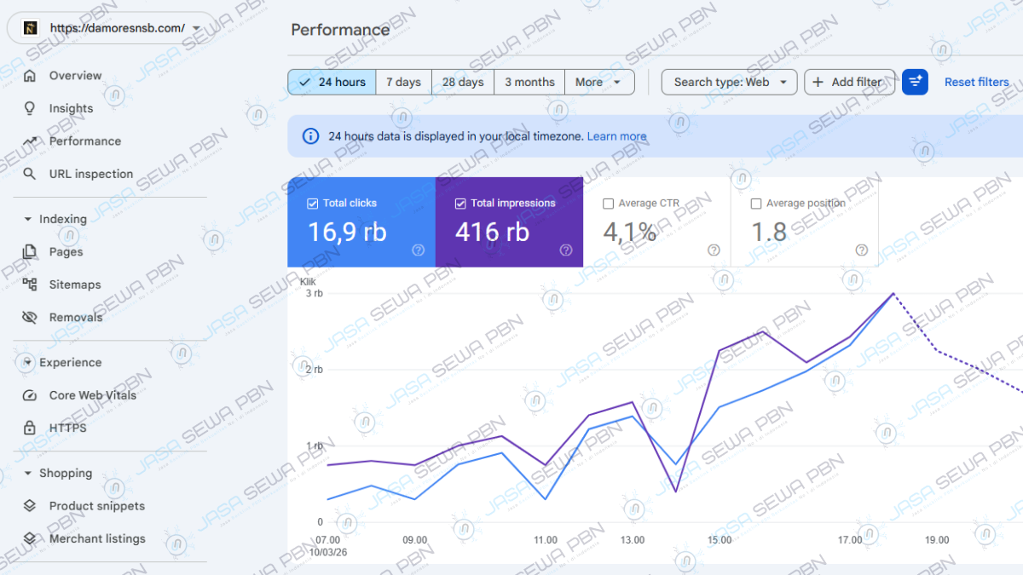Click the URL inspection magnifier icon
1023x575 pixels.
click(30, 174)
